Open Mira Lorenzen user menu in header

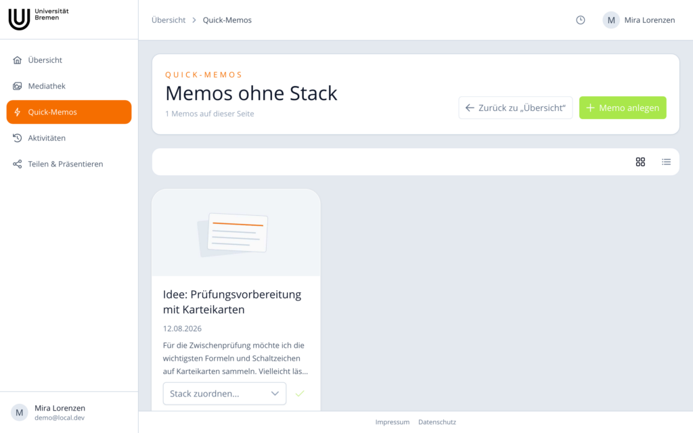[x=639, y=20]
